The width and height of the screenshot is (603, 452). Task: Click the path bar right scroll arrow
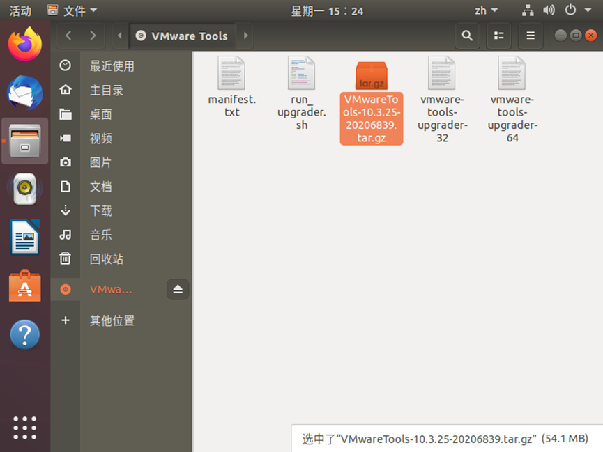coord(245,36)
